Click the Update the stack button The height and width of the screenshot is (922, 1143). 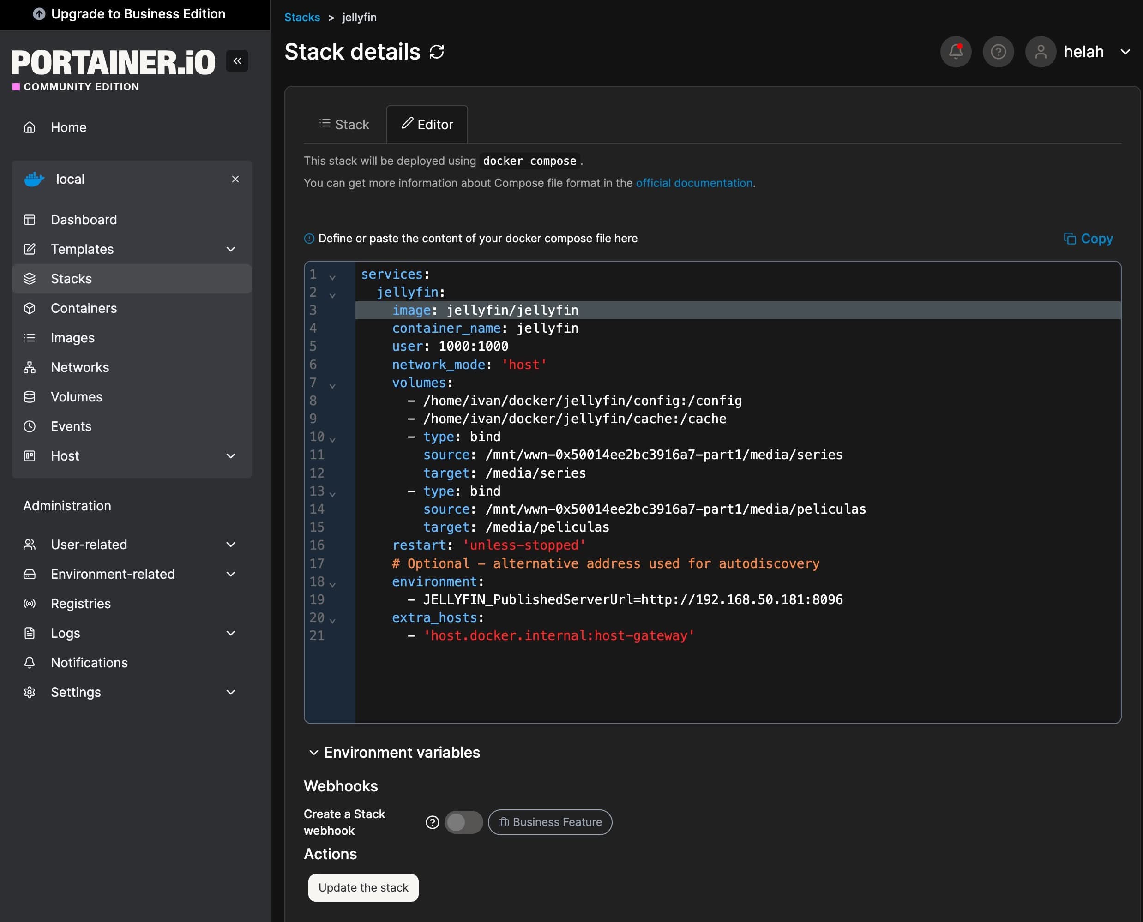coord(363,887)
